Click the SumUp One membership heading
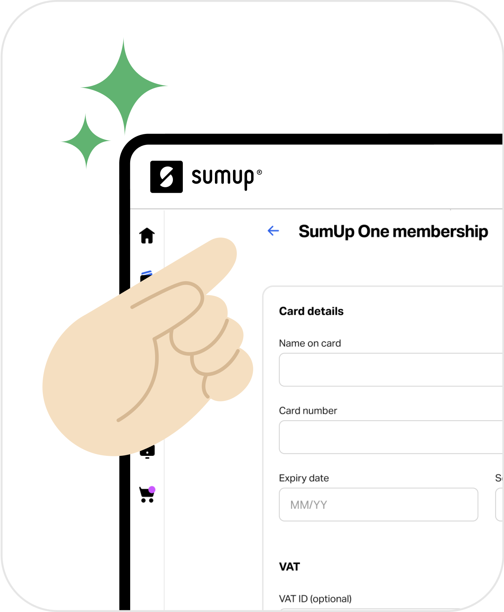504x612 pixels. point(393,232)
